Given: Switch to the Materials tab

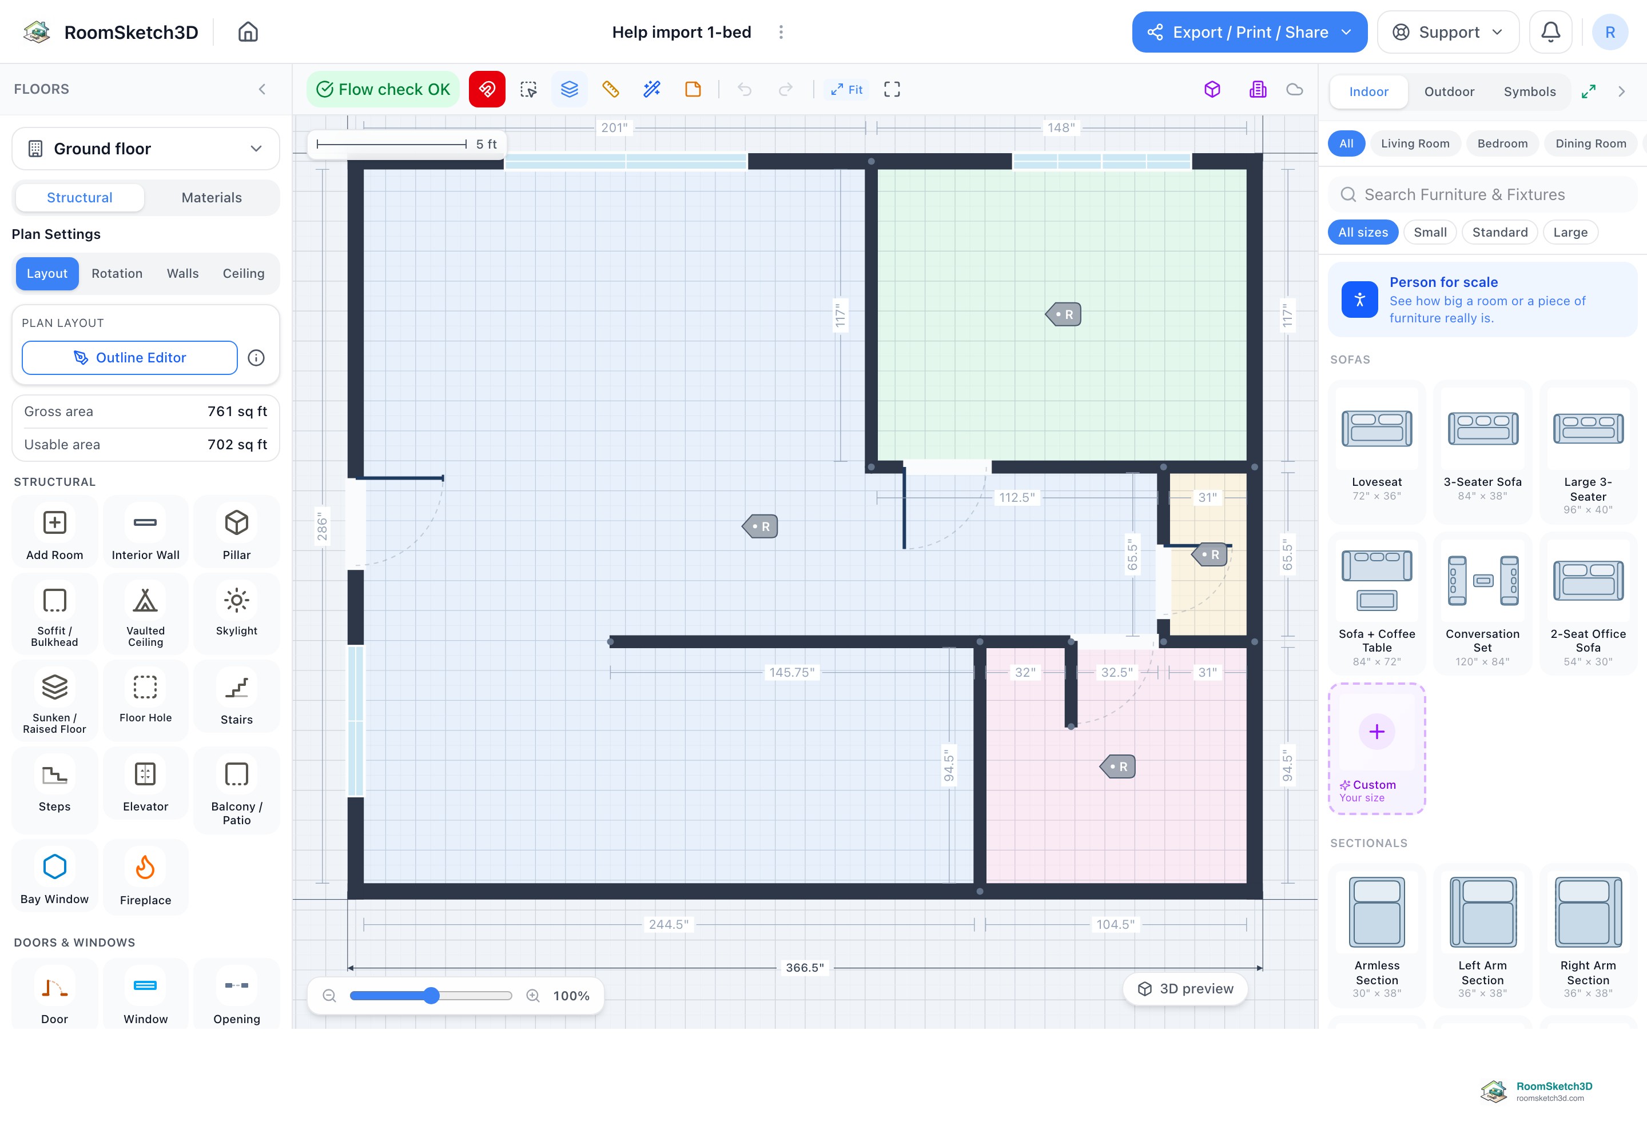Looking at the screenshot, I should click(x=211, y=198).
